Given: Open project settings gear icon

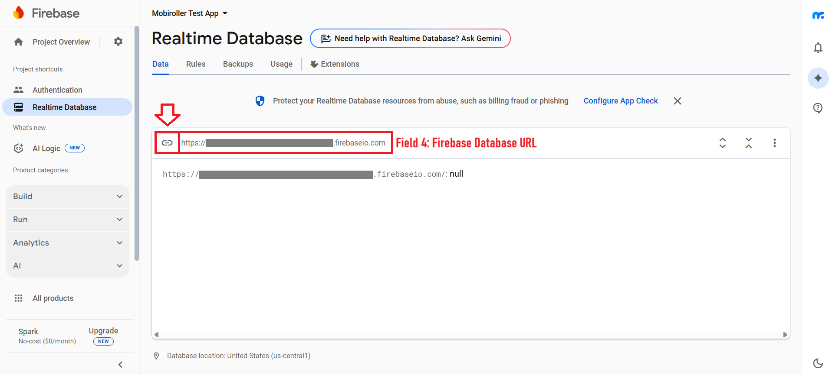Looking at the screenshot, I should pyautogui.click(x=118, y=42).
